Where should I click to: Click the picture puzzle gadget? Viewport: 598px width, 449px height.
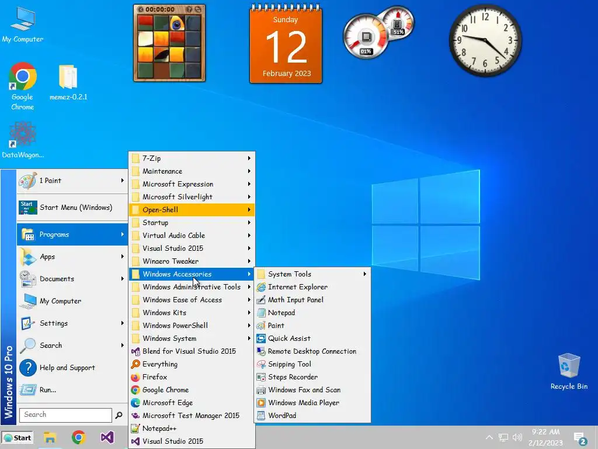[x=169, y=43]
